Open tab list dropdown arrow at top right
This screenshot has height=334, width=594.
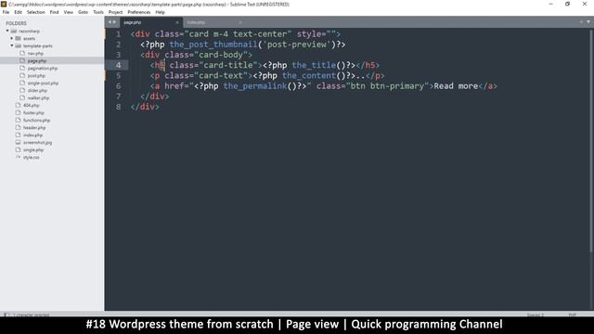click(588, 22)
